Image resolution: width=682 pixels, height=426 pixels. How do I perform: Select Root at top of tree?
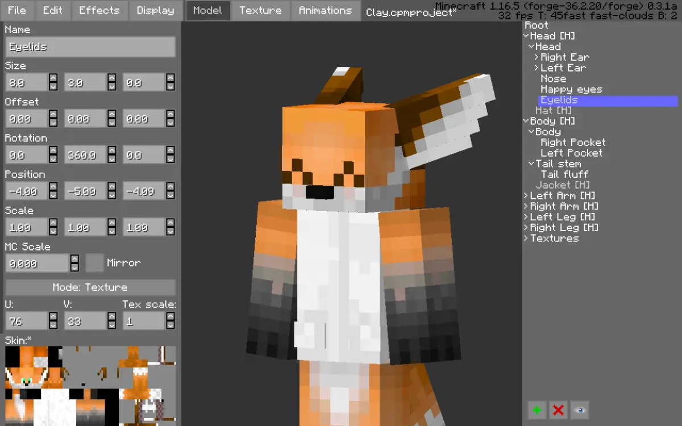pos(537,26)
